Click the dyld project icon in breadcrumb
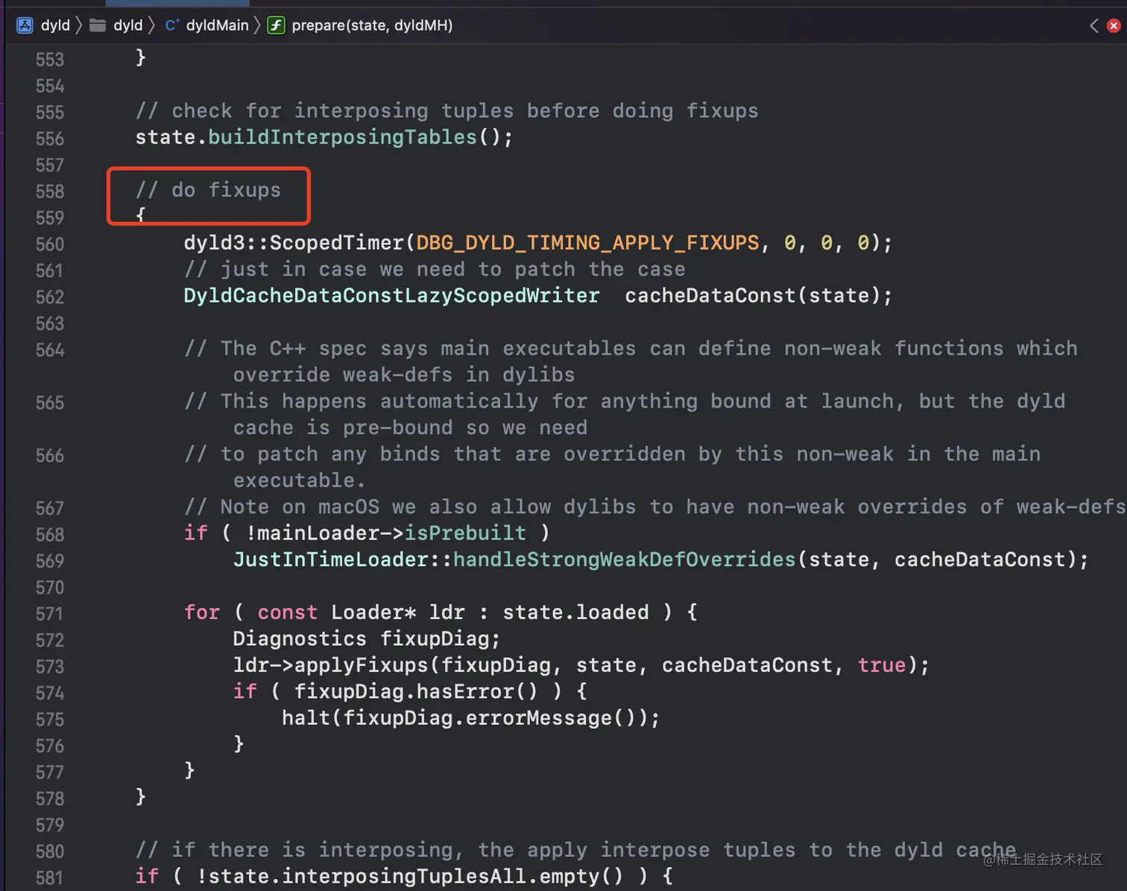The width and height of the screenshot is (1127, 891). (25, 25)
